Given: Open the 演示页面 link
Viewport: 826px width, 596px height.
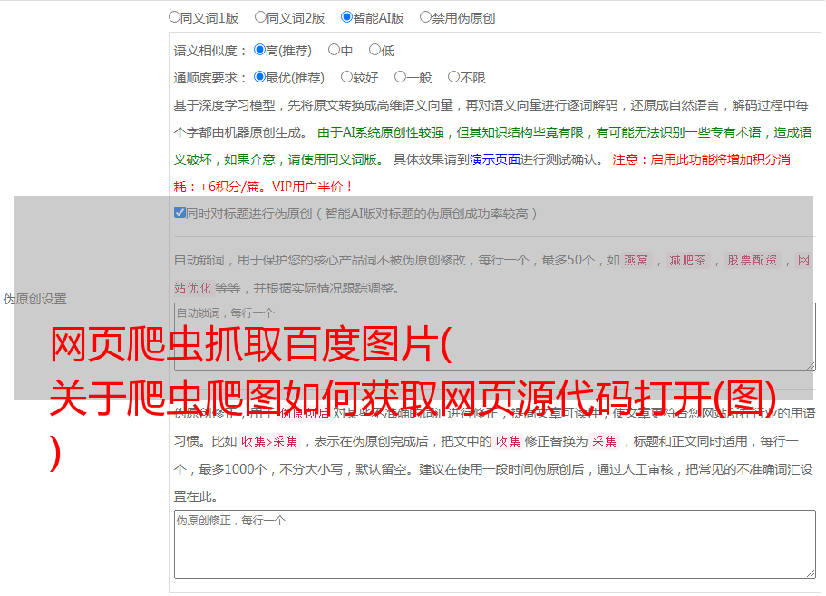Looking at the screenshot, I should [495, 159].
